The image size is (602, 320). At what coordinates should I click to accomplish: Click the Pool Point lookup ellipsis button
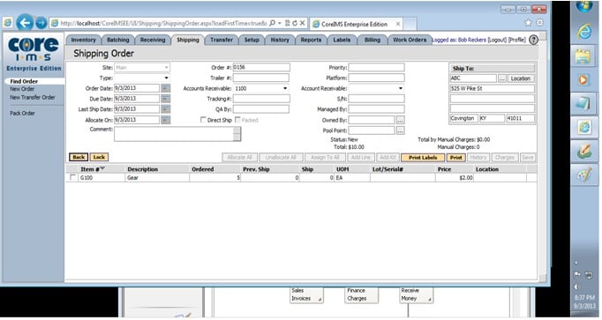tap(400, 130)
